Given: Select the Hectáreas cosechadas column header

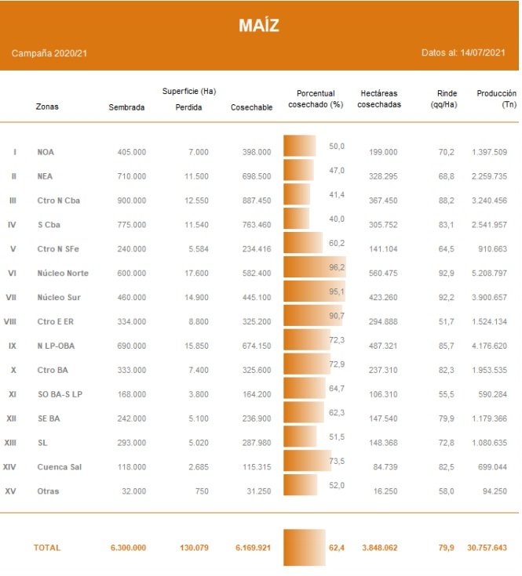Looking at the screenshot, I should click(x=379, y=99).
